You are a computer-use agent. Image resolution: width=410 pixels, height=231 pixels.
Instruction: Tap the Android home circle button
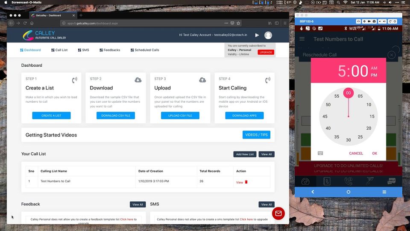(348, 192)
